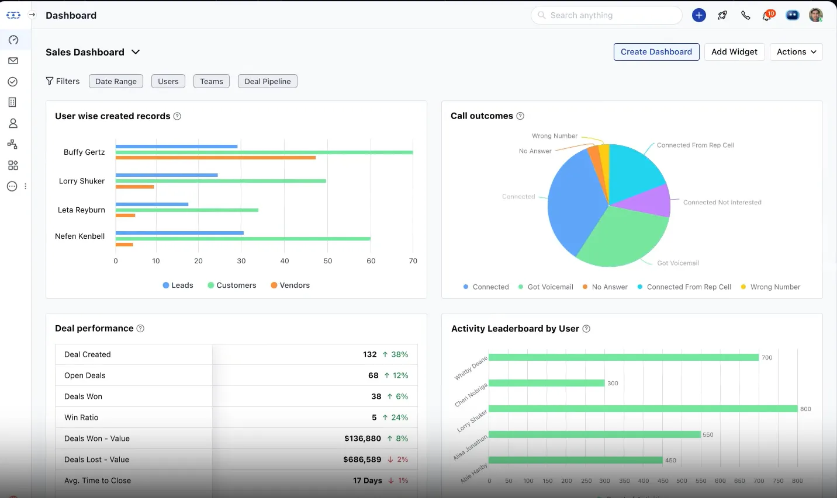The image size is (837, 498).
Task: Expand the Sales Dashboard chevron dropdown
Action: [x=136, y=52]
